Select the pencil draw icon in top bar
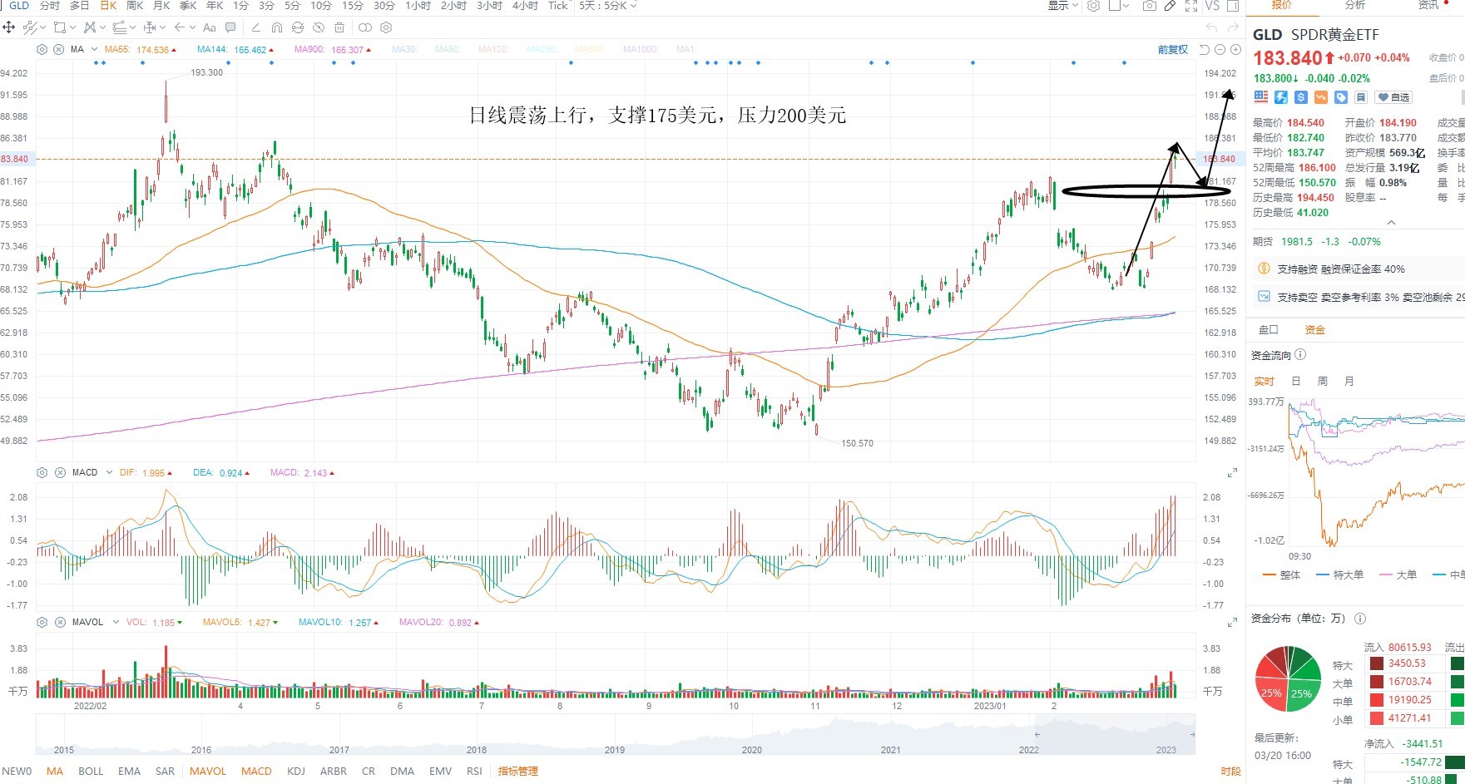Screen dimensions: 1465x784 tap(1171, 6)
